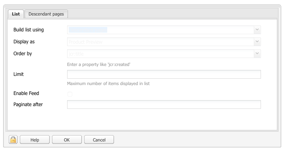Open the Display as dropdown arrow
The width and height of the screenshot is (284, 151).
(257, 42)
